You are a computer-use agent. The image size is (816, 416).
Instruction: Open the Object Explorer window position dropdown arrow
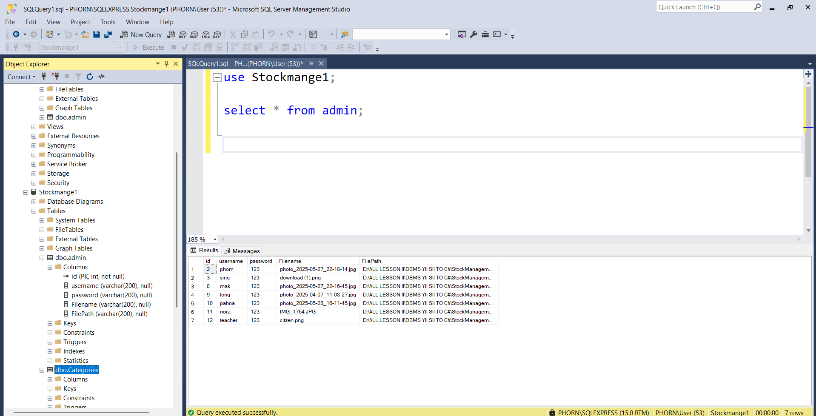[158, 64]
